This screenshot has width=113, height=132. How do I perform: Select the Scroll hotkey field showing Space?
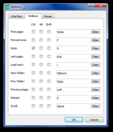click(73, 106)
